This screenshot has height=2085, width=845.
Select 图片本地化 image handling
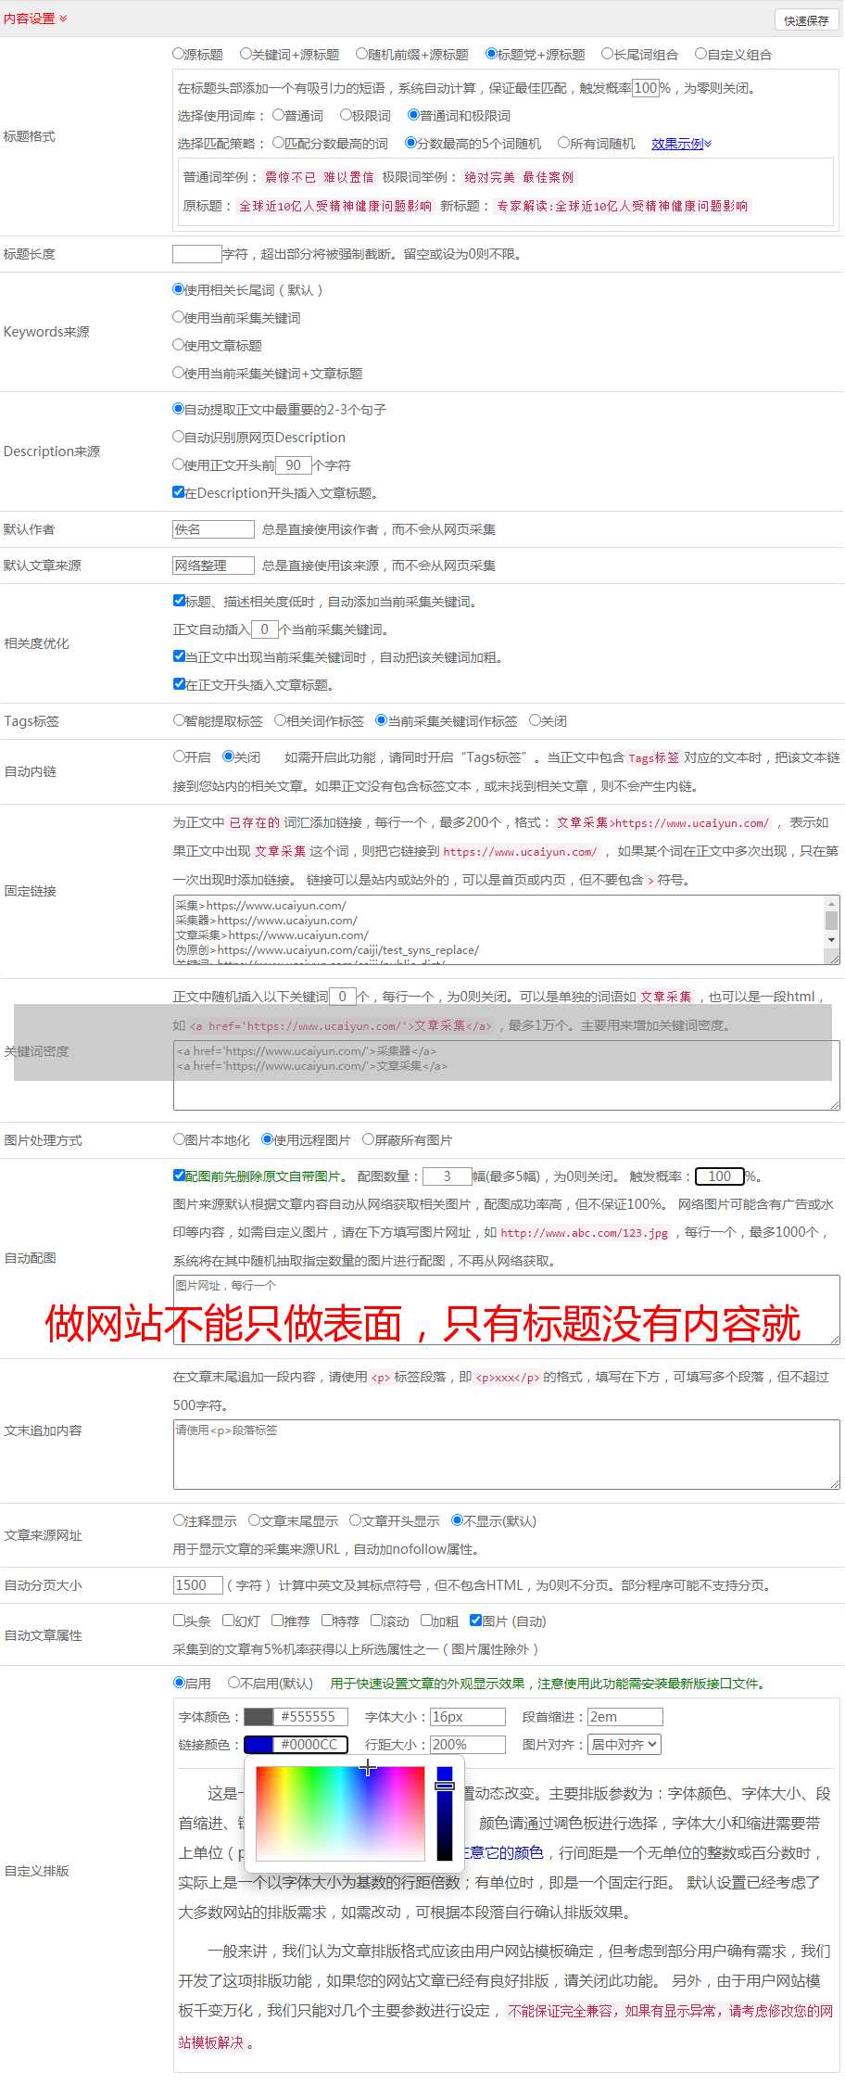[180, 1139]
